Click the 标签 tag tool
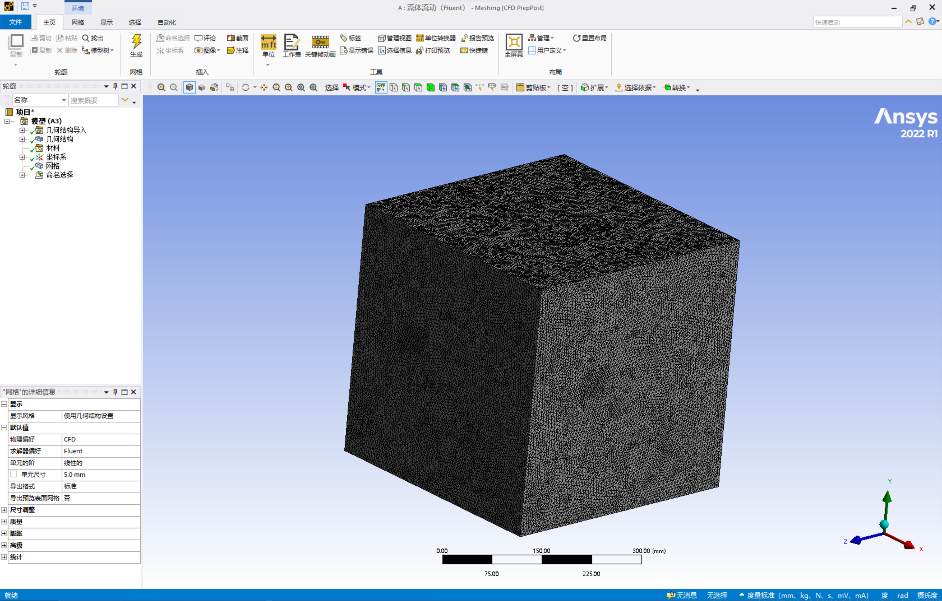Image resolution: width=942 pixels, height=601 pixels. [x=351, y=38]
